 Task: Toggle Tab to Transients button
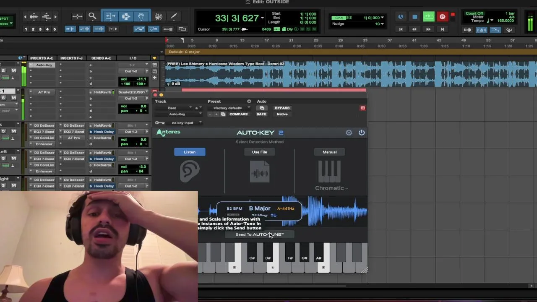pyautogui.click(x=70, y=29)
